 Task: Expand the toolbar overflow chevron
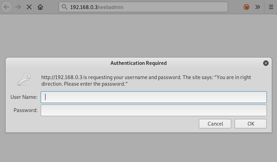258,7
